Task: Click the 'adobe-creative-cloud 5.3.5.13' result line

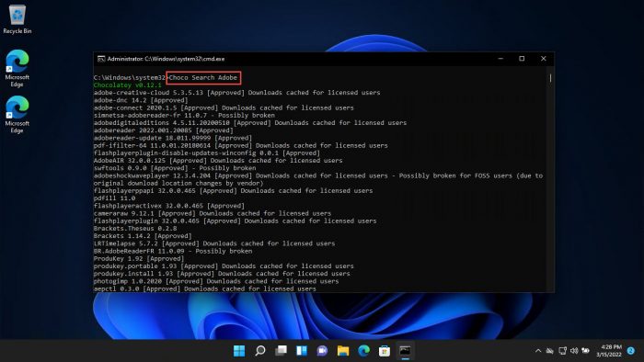Action: point(237,93)
